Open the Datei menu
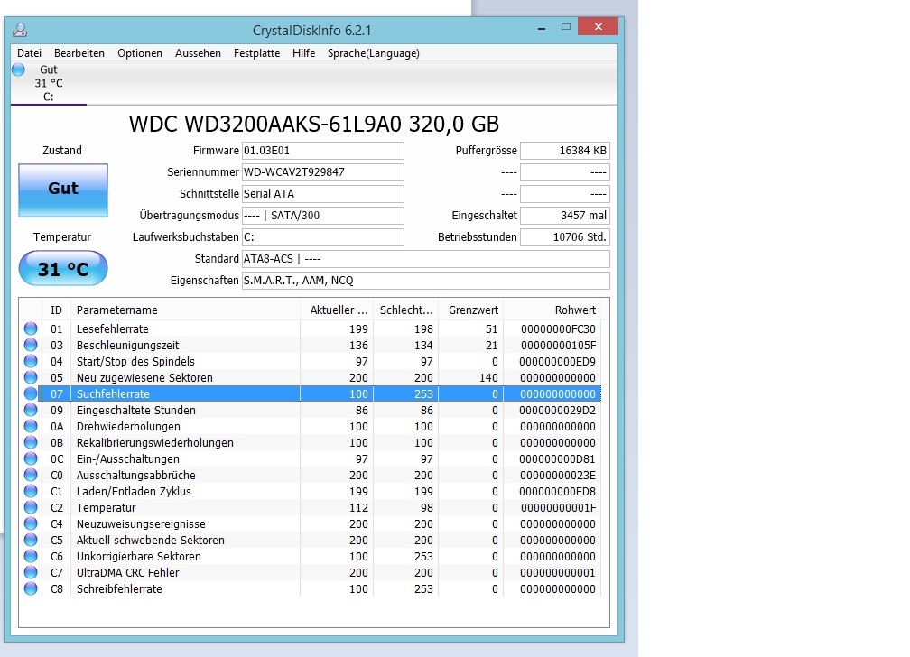This screenshot has height=657, width=910. click(x=29, y=53)
